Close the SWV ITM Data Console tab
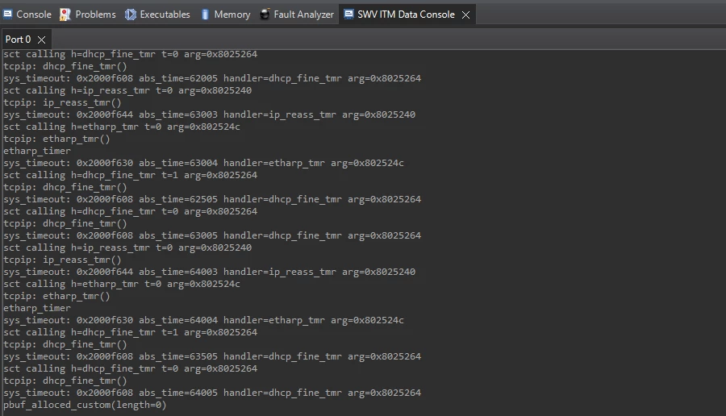 coord(465,15)
